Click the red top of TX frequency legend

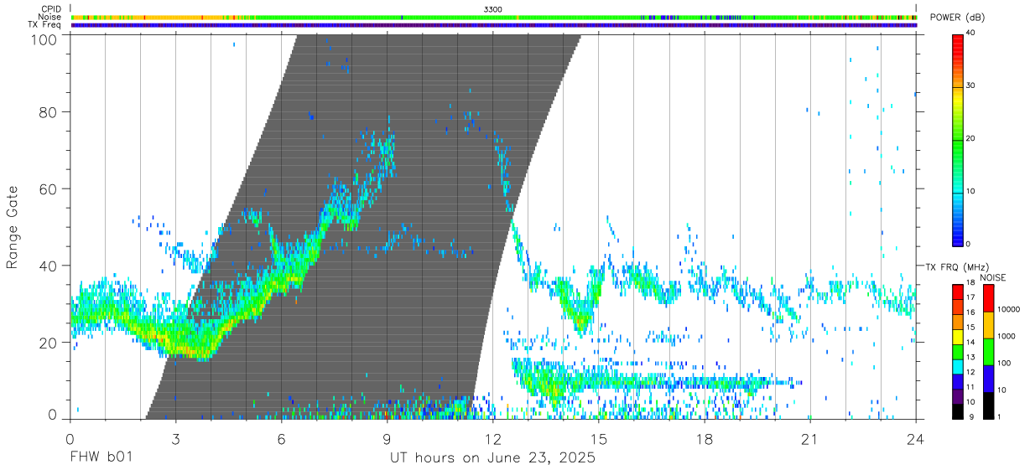958,291
